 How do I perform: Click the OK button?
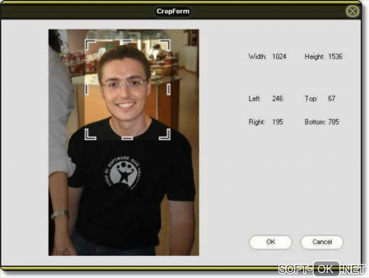(270, 242)
